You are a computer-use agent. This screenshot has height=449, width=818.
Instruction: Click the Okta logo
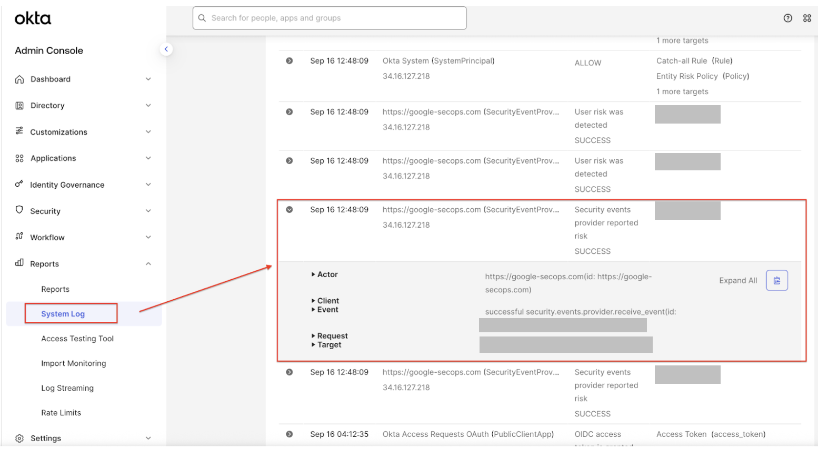click(32, 17)
